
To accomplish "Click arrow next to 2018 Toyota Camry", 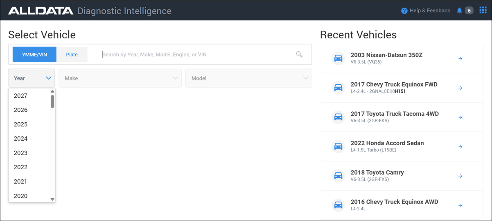I will [x=460, y=176].
